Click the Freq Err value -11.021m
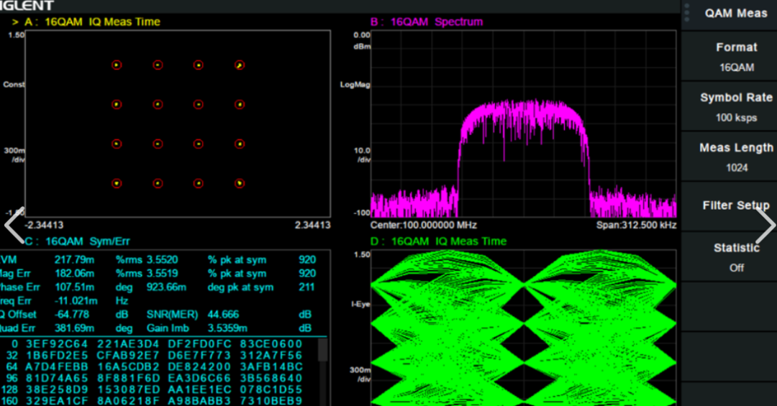Viewport: 777px width, 406px height. coord(76,300)
